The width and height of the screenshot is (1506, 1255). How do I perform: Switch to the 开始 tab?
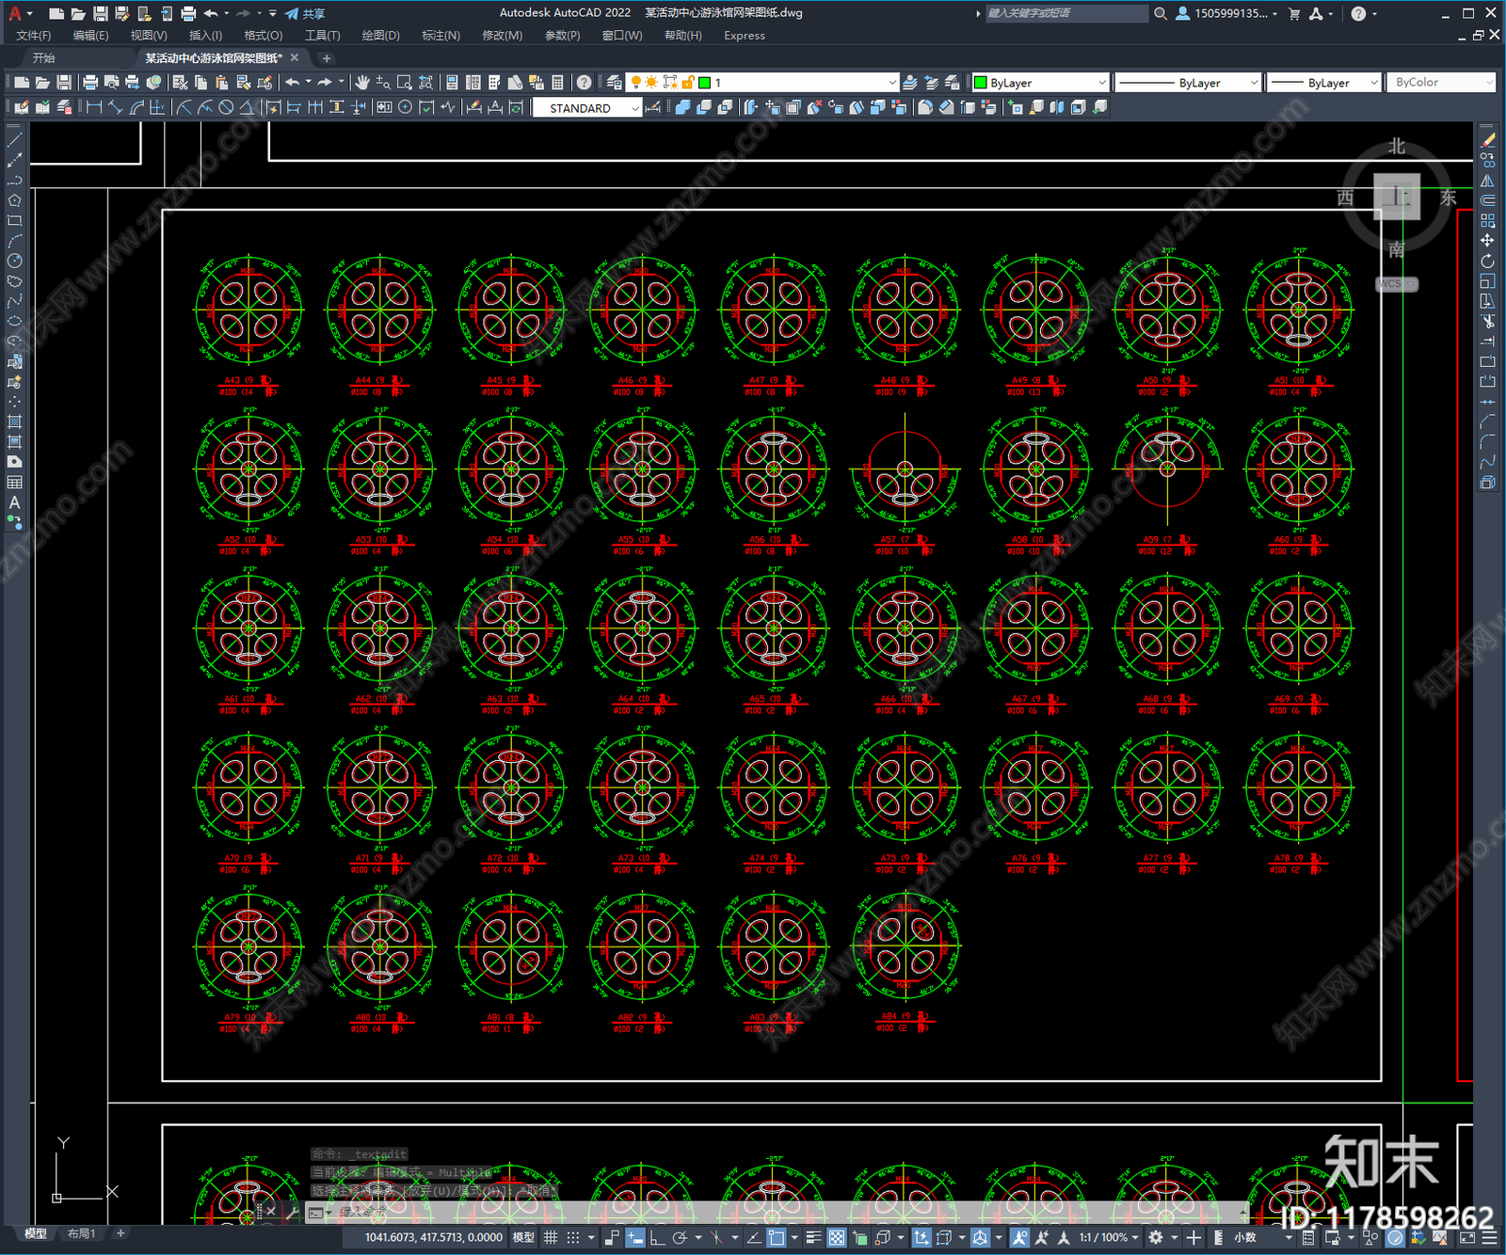[43, 58]
